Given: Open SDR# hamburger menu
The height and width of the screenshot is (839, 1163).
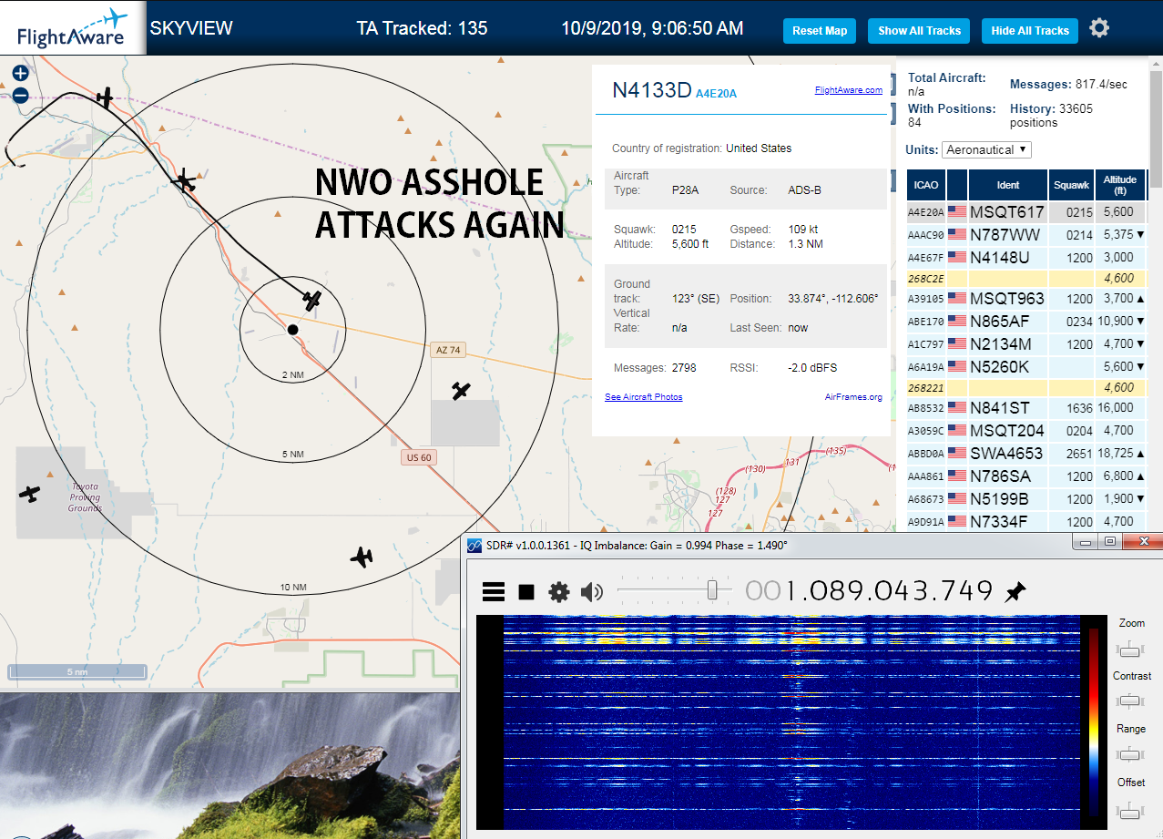Looking at the screenshot, I should click(494, 592).
